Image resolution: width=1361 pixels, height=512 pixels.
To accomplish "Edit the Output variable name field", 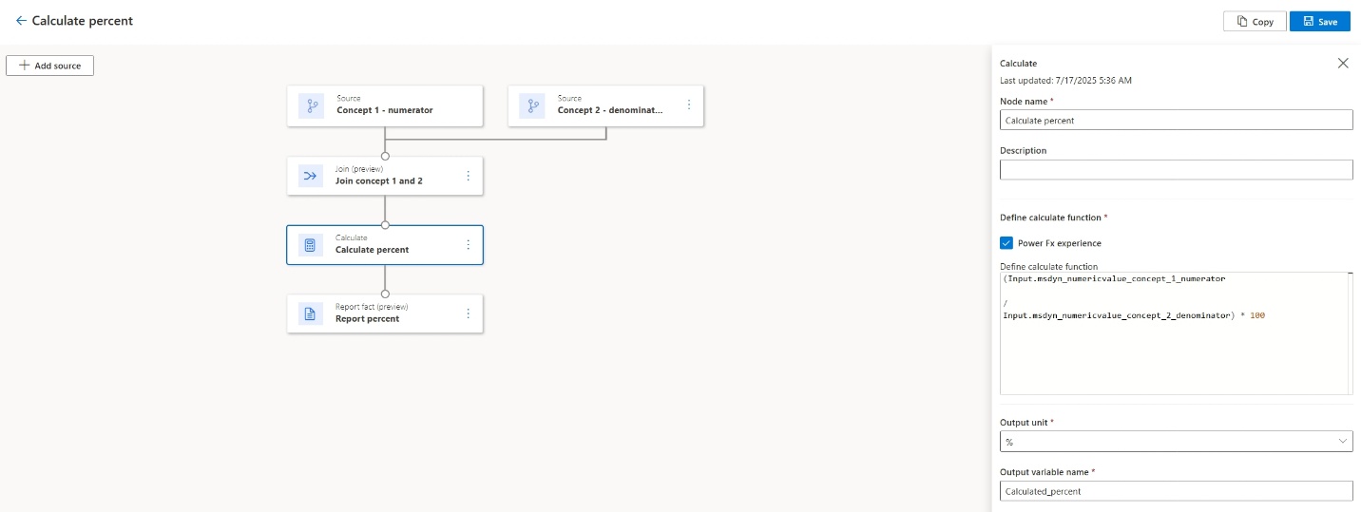I will click(x=1176, y=491).
